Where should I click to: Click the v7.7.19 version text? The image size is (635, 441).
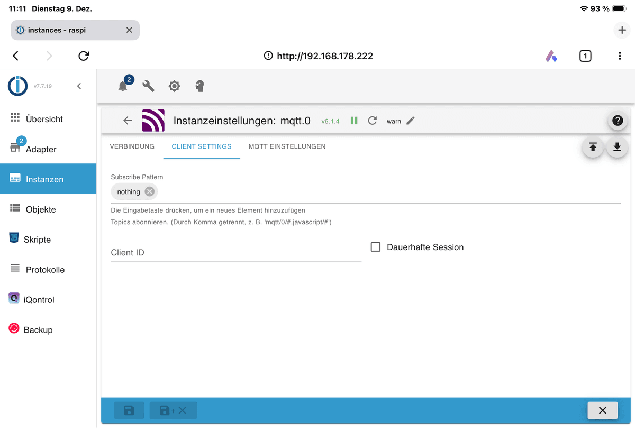pyautogui.click(x=43, y=86)
